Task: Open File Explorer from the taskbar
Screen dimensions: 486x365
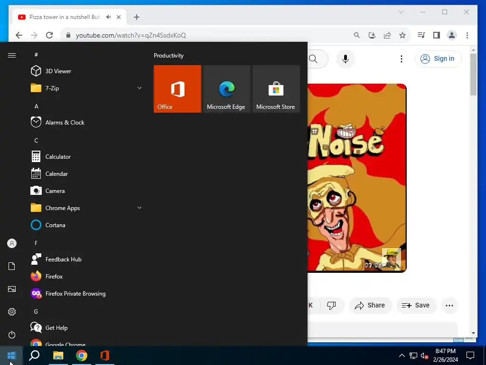Action: pyautogui.click(x=58, y=355)
